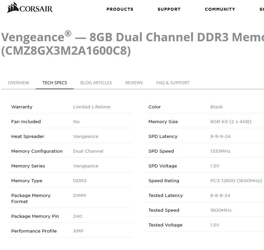Select the TECH SPECS tab
This screenshot has width=264, height=250.
[x=55, y=83]
